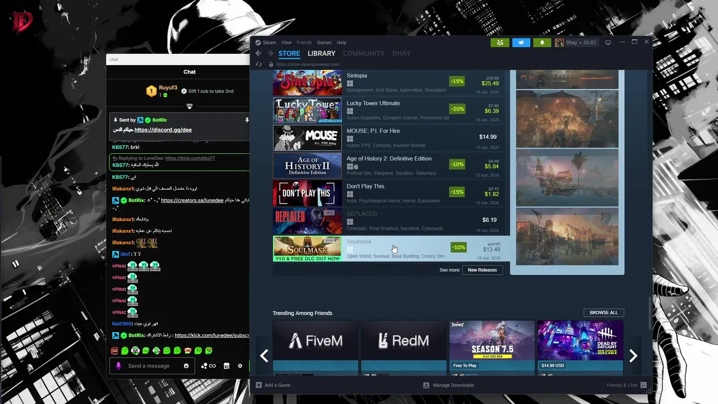Open the chat settings gear
The width and height of the screenshot is (718, 404).
pyautogui.click(x=240, y=366)
